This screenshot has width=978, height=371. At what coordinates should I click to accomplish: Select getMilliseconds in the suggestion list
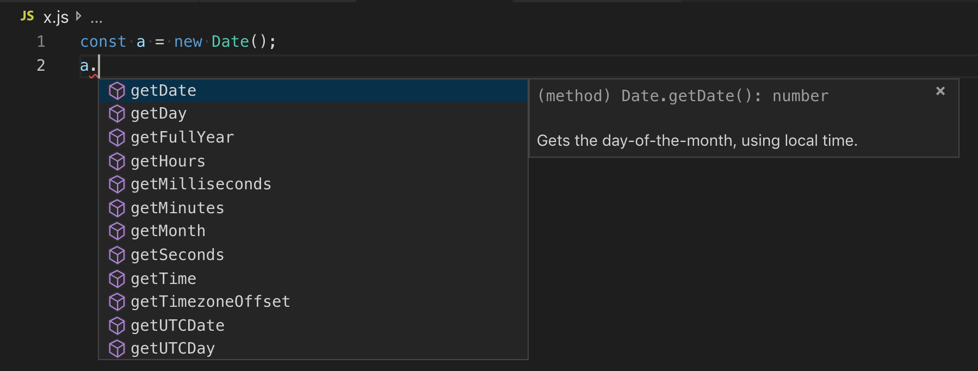[x=313, y=184]
